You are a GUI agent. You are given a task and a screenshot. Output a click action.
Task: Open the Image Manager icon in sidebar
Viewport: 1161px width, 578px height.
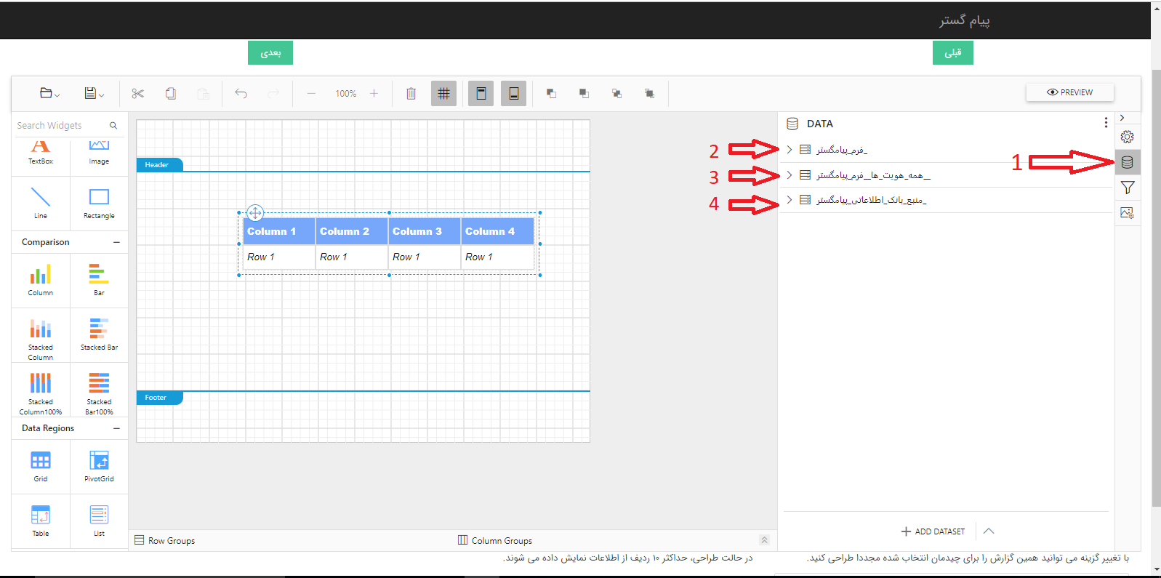pyautogui.click(x=1127, y=213)
